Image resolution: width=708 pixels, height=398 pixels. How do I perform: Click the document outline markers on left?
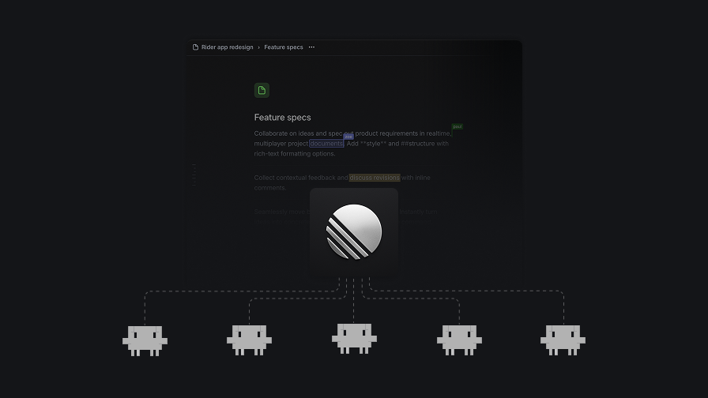(x=194, y=175)
